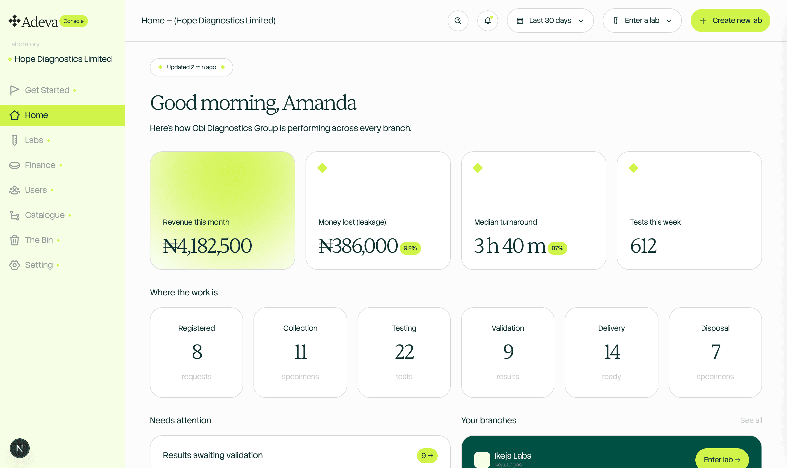787x468 pixels.
Task: Select Hope Diagnostics Limited laboratory
Action: click(x=60, y=59)
